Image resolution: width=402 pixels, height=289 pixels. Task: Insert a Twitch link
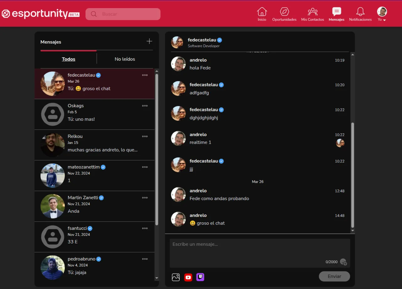pyautogui.click(x=200, y=277)
